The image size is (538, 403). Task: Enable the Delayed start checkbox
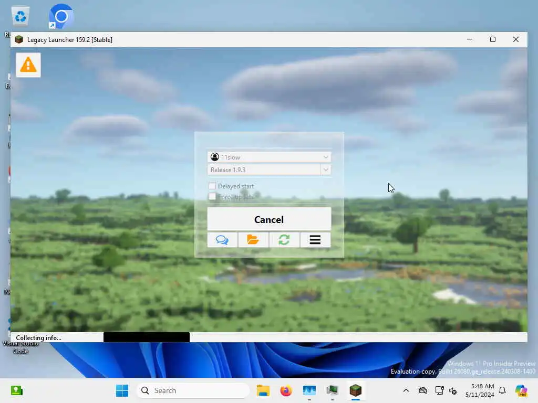212,186
